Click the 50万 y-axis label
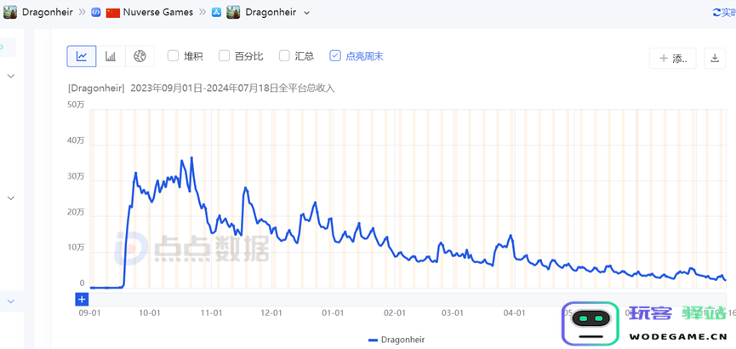This screenshot has height=349, width=736. 76,105
